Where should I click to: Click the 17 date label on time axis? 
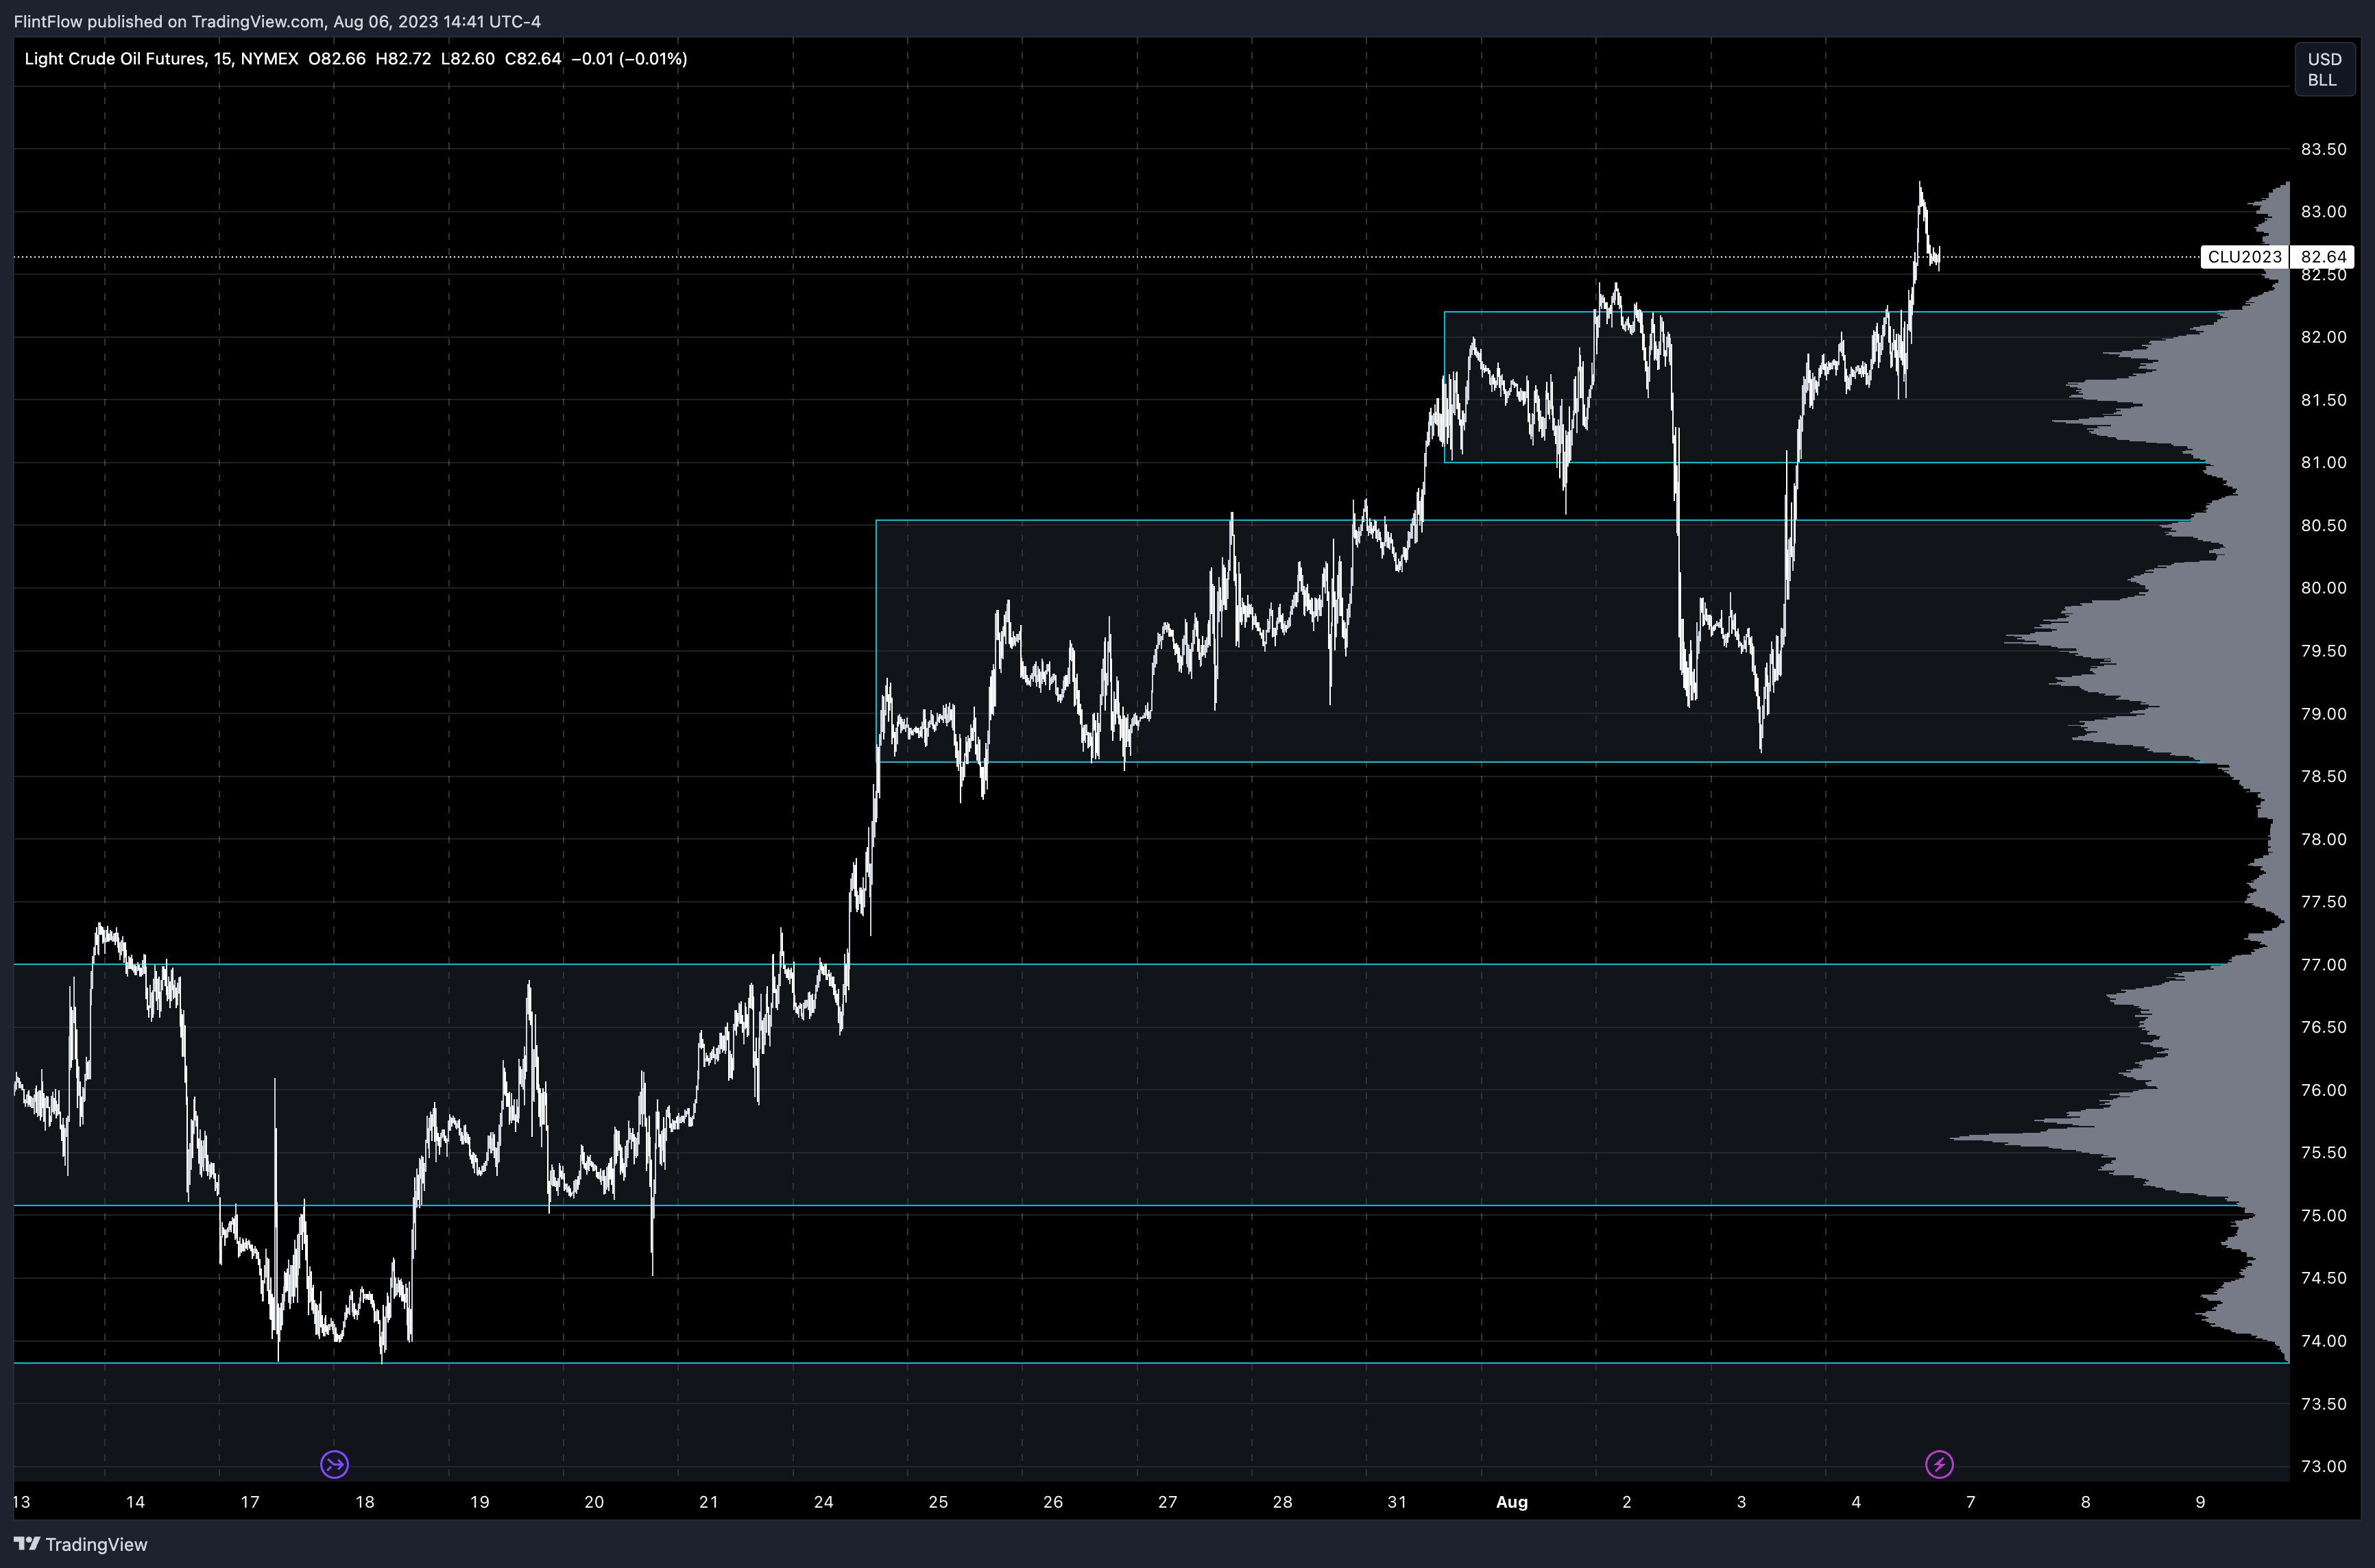[250, 1502]
